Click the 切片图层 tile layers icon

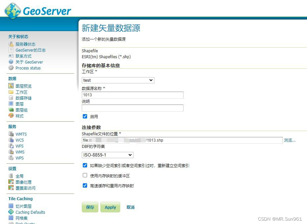(11, 206)
